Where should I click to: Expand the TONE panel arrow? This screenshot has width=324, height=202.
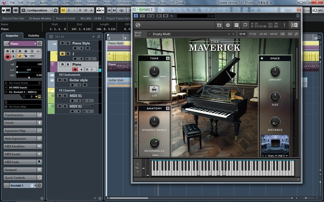click(167, 58)
